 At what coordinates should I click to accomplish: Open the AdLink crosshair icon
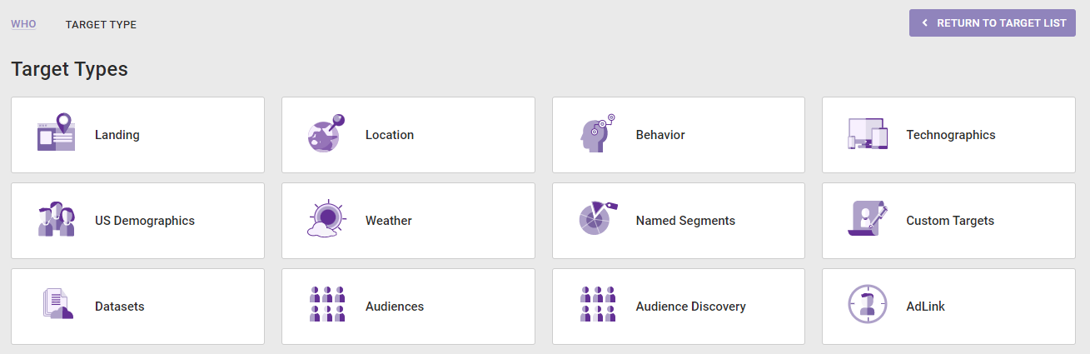[x=868, y=304]
